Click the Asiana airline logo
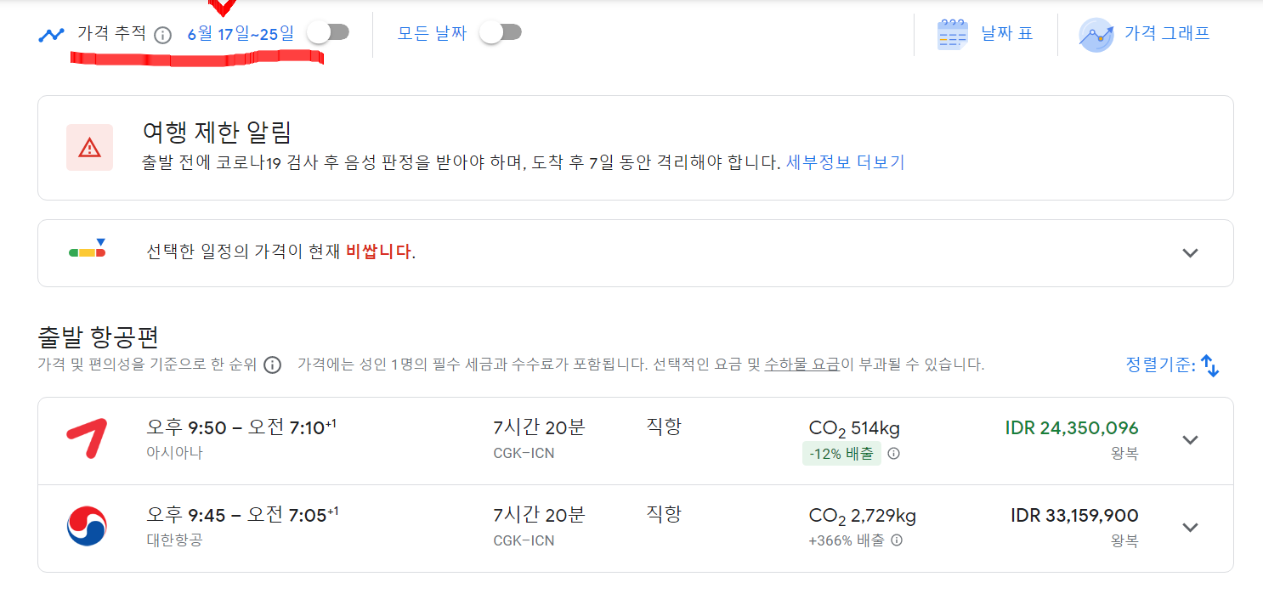Image resolution: width=1263 pixels, height=605 pixels. pos(87,439)
